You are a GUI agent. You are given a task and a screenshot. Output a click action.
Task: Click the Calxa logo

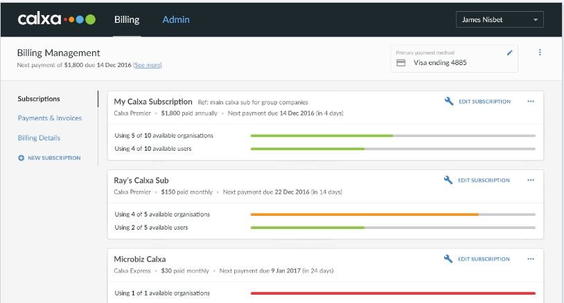pos(57,19)
